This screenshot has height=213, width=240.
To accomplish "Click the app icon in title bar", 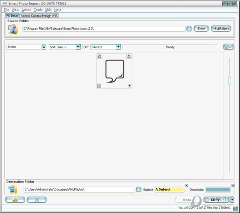I will [x=4, y=3].
